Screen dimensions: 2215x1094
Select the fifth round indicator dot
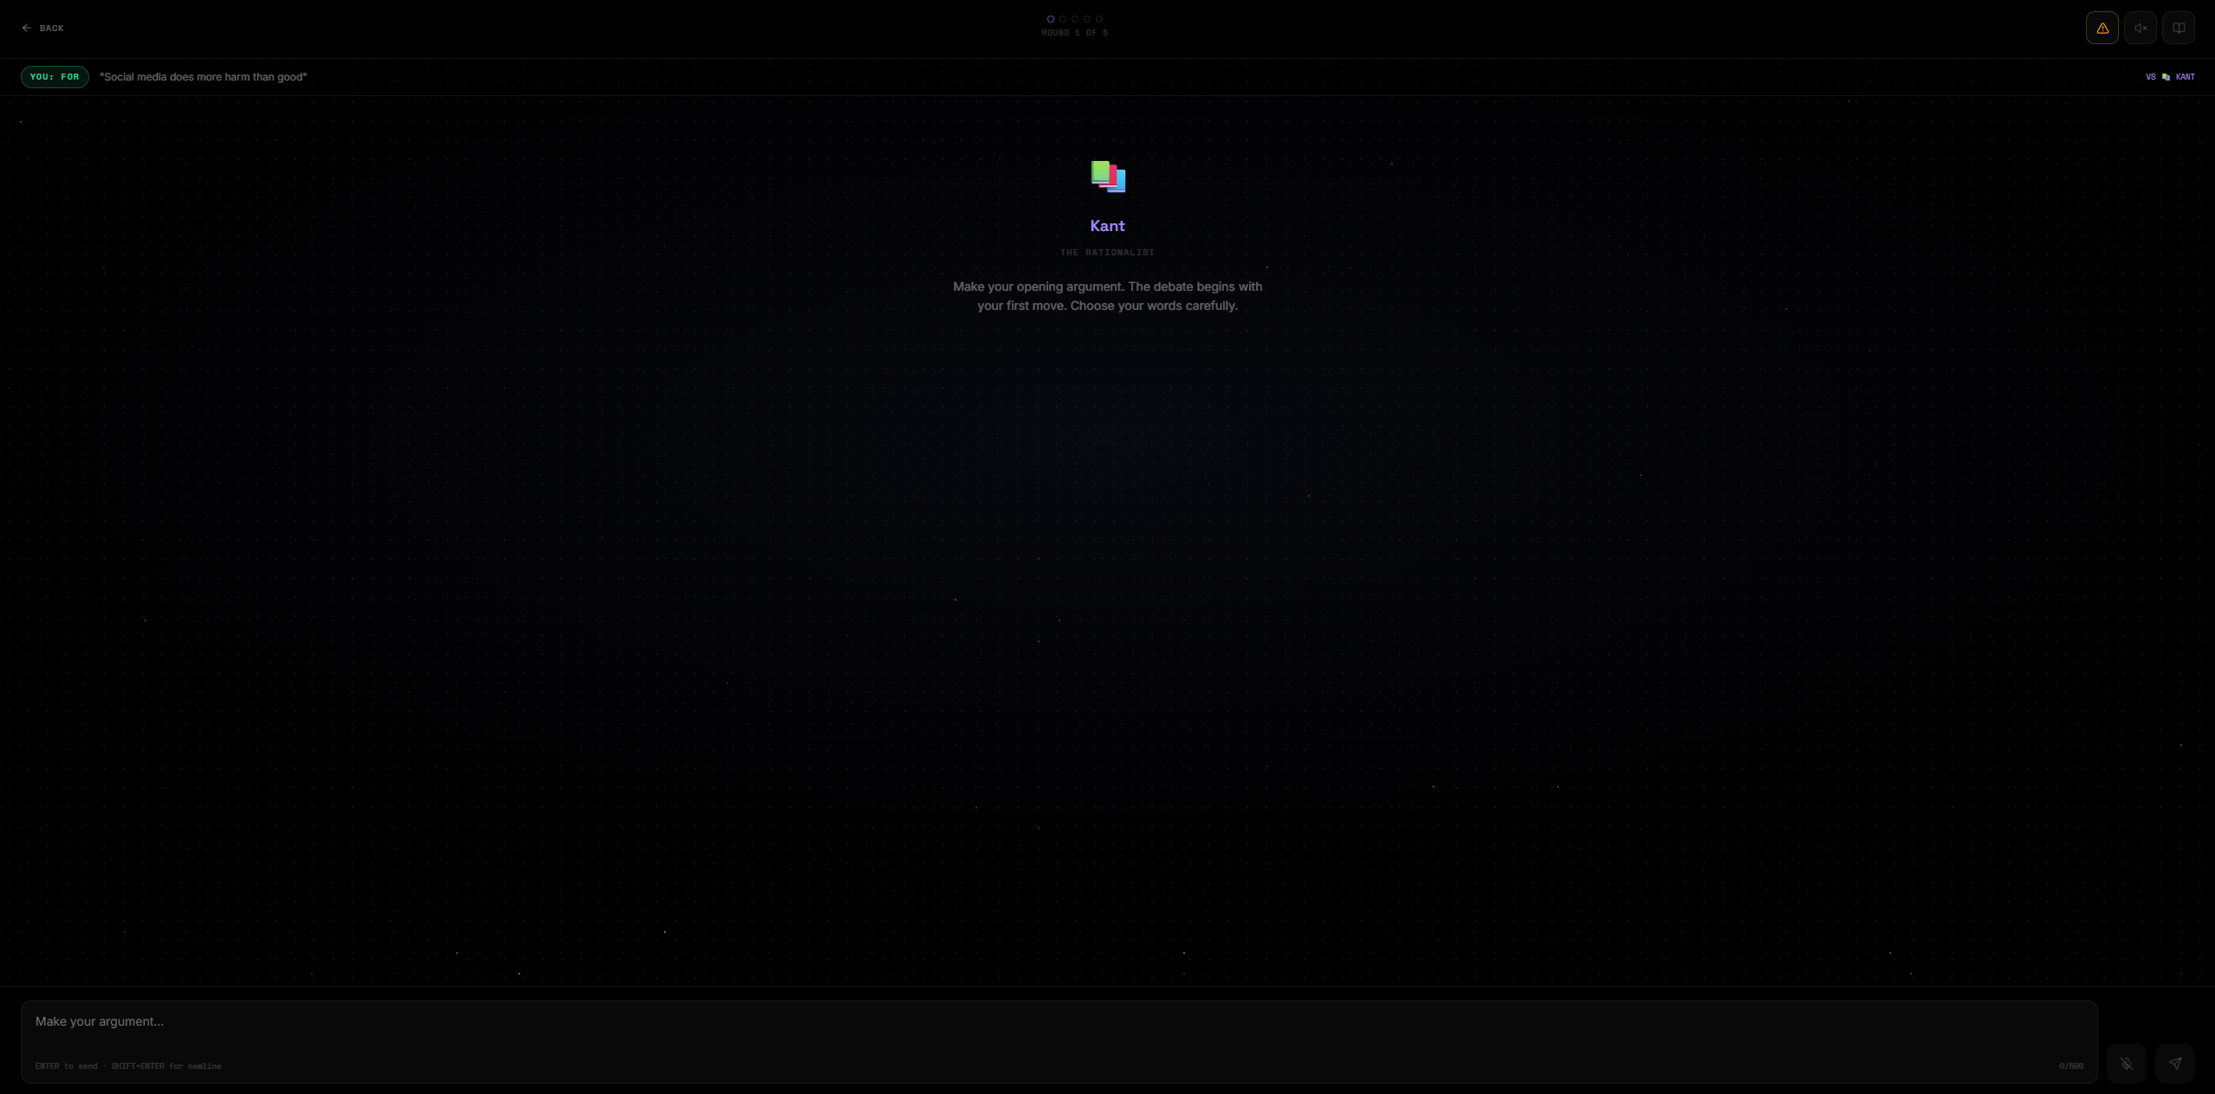pyautogui.click(x=1099, y=19)
